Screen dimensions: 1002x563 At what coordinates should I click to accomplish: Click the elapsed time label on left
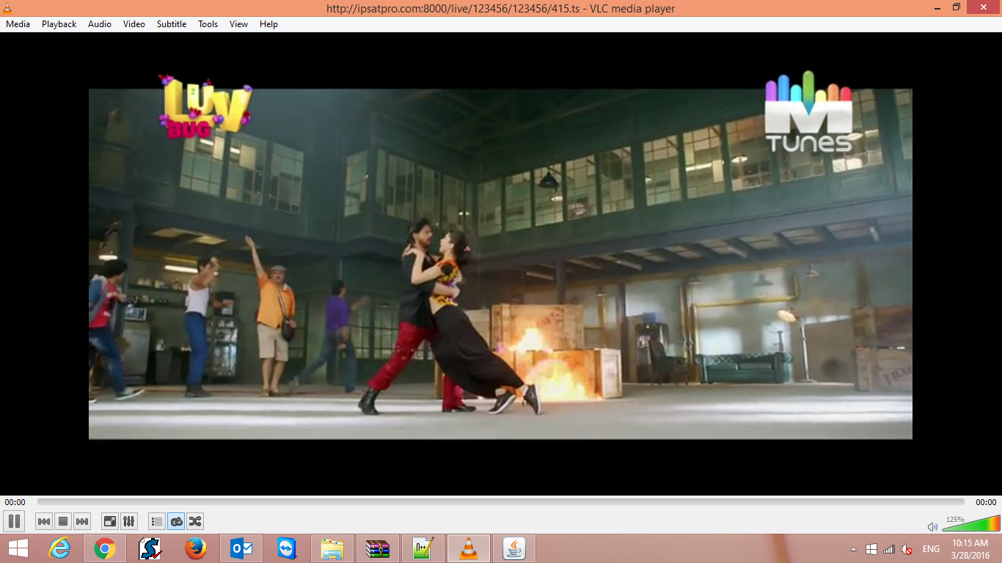click(15, 502)
